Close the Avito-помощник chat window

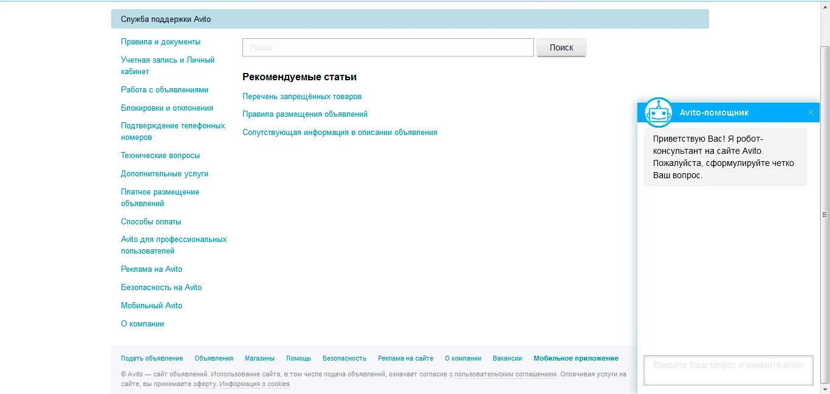pyautogui.click(x=811, y=112)
